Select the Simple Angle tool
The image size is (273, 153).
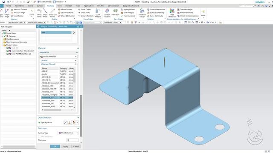7,13
